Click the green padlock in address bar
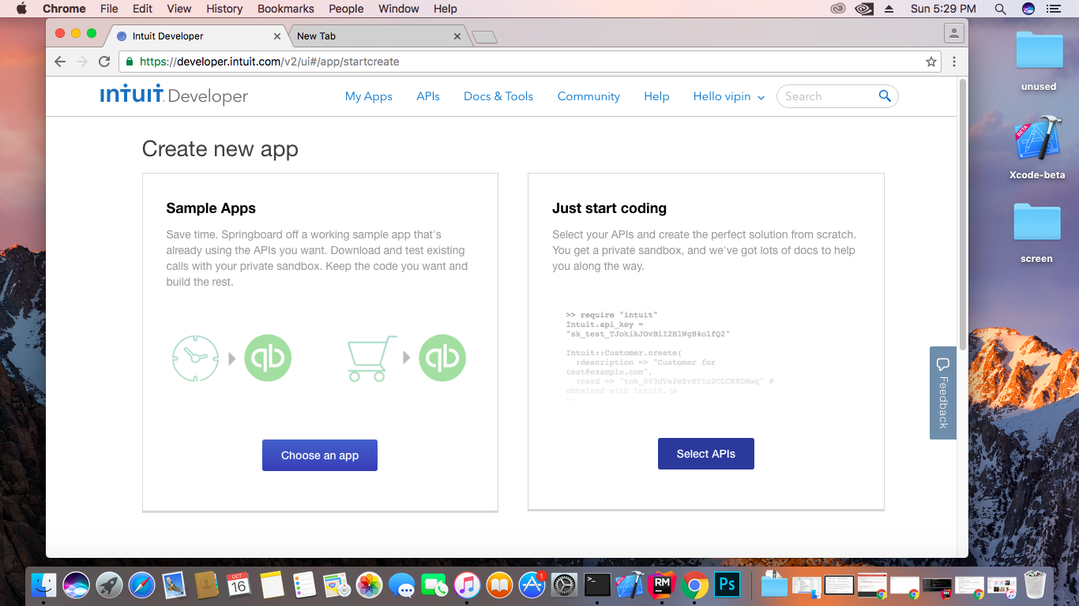Viewport: 1079px width, 606px height. [130, 62]
